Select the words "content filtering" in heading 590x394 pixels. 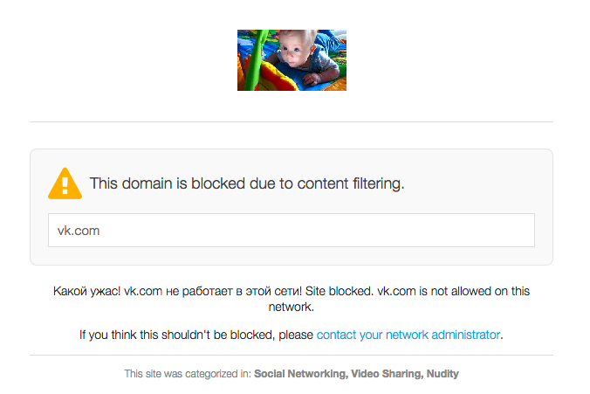click(x=351, y=184)
